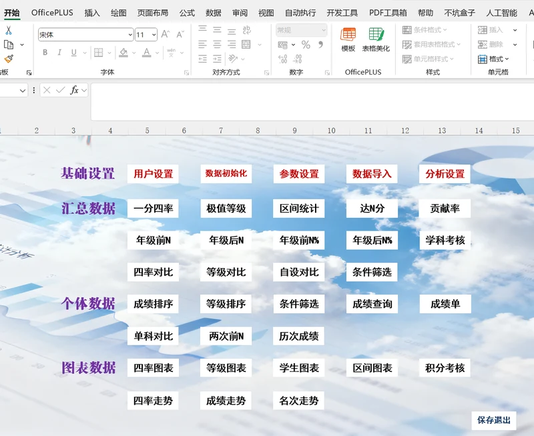
Task: Select column header 13
Action: pyautogui.click(x=442, y=131)
